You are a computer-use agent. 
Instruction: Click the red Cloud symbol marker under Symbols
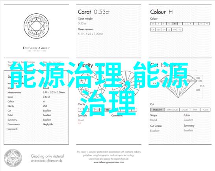(79, 123)
